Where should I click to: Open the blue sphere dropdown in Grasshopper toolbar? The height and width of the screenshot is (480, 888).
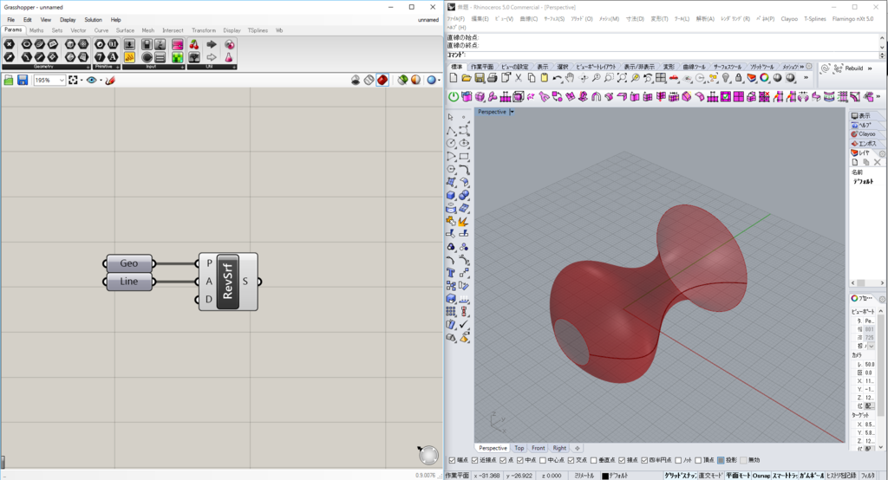(440, 81)
